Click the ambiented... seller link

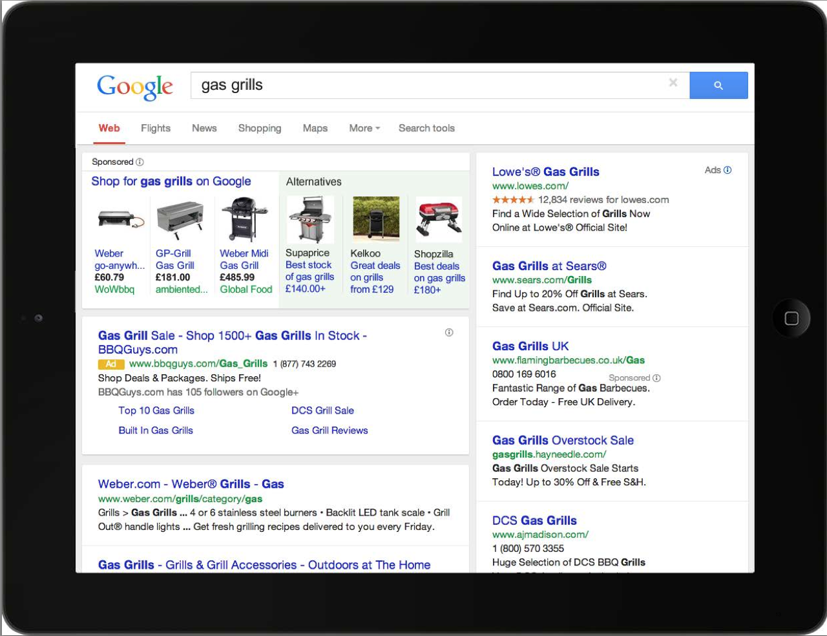tap(182, 290)
